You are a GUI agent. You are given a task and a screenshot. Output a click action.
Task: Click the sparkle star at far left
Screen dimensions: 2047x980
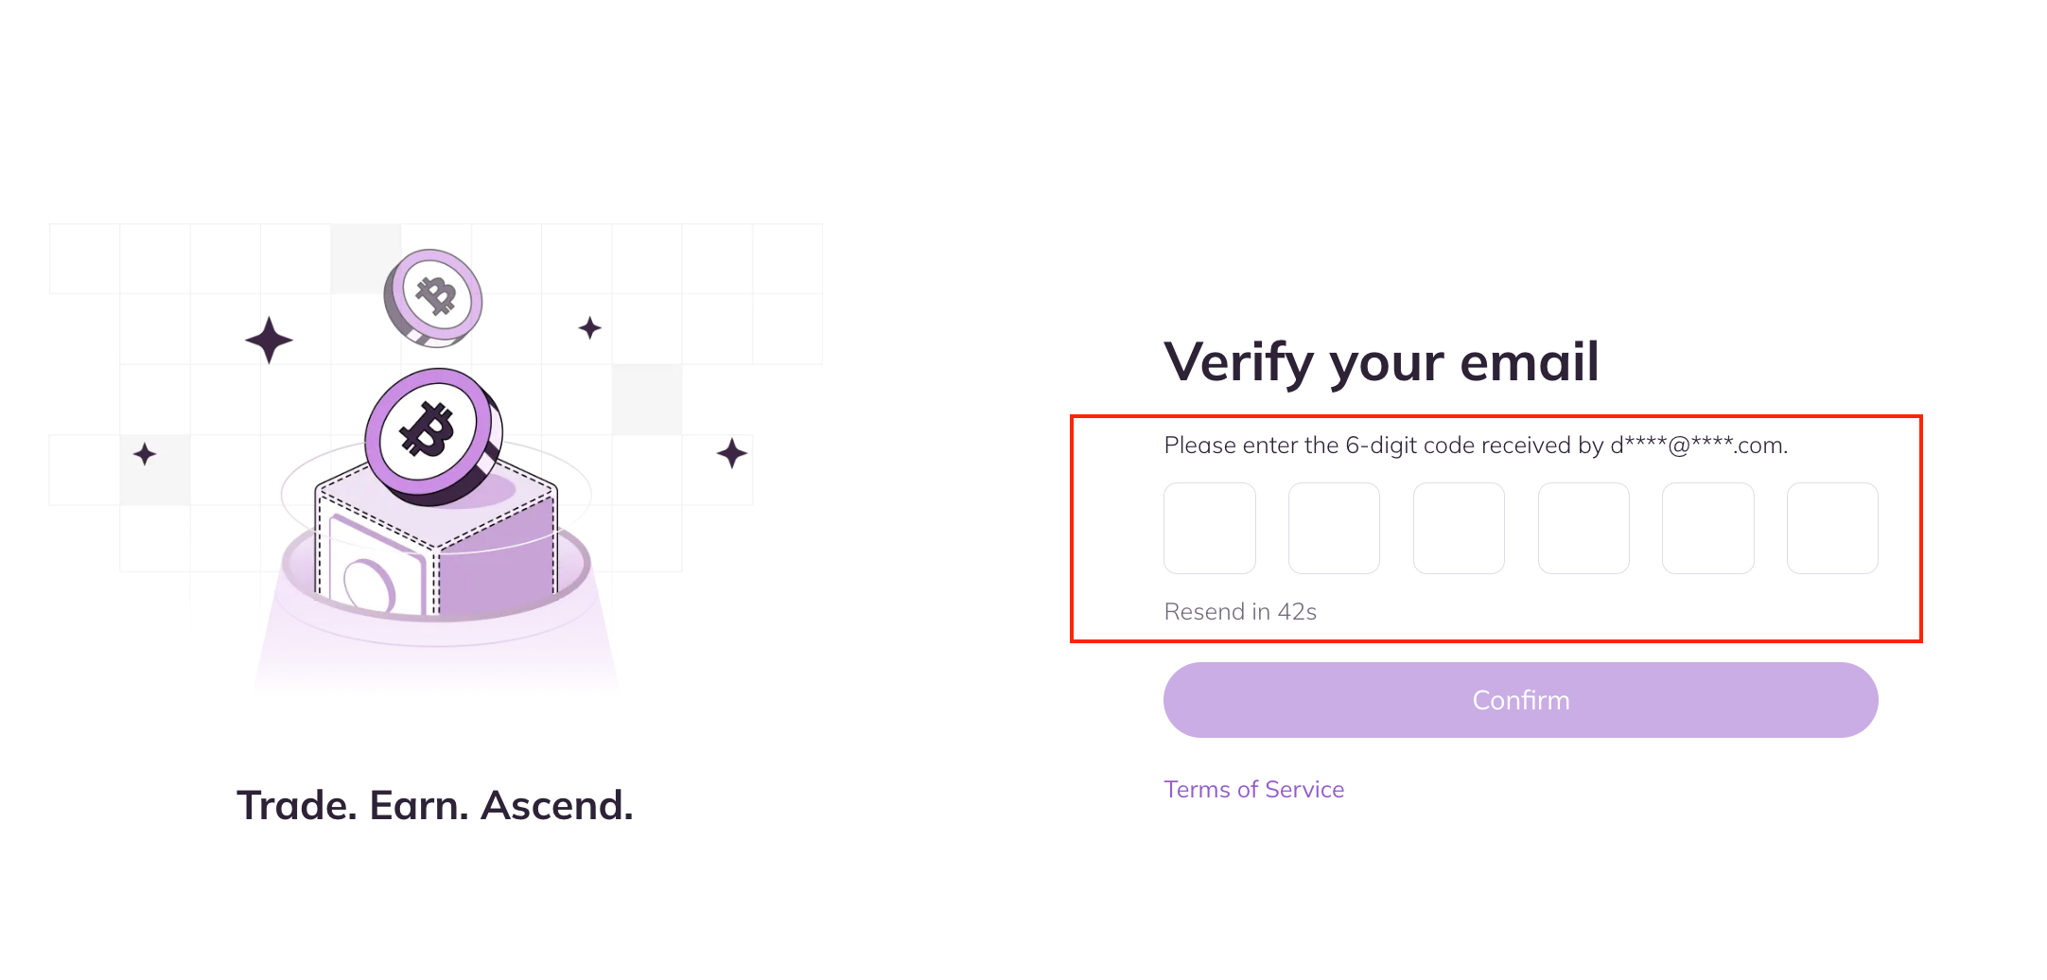[145, 455]
